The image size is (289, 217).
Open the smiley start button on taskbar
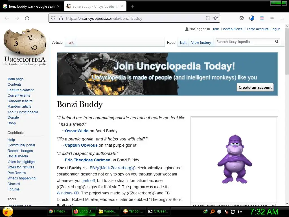(8, 211)
